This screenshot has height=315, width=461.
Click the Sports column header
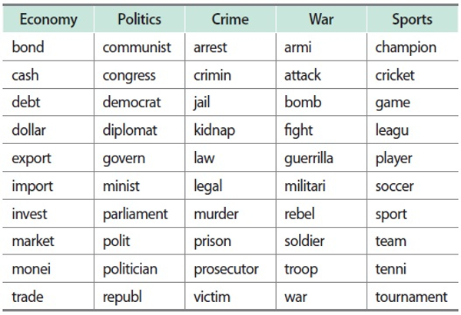point(412,19)
